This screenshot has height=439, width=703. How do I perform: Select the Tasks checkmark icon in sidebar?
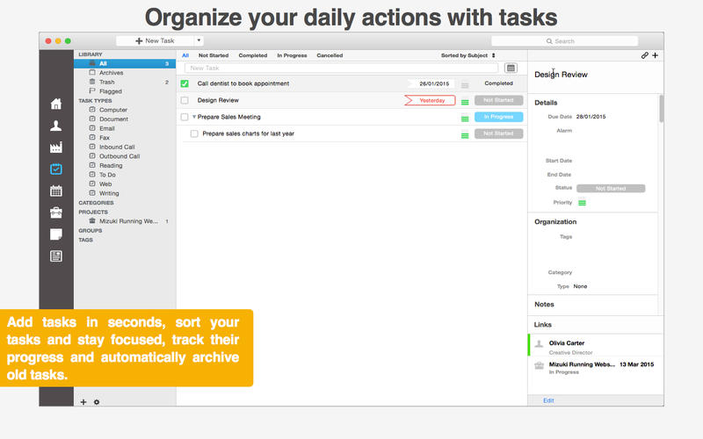coord(56,169)
